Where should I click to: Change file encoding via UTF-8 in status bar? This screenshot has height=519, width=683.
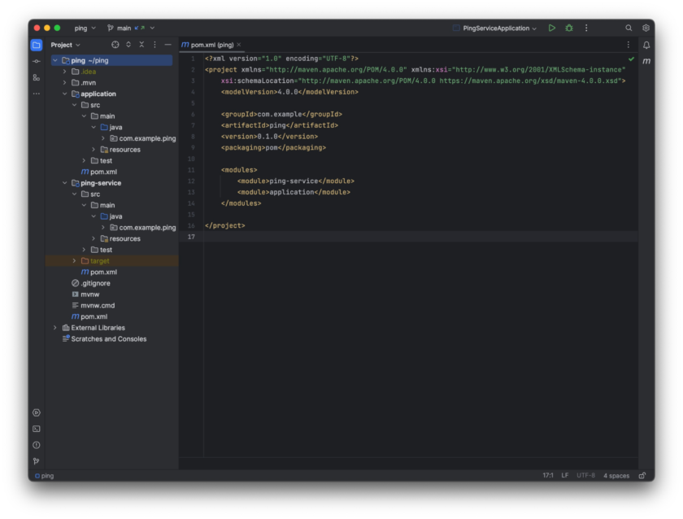[x=585, y=475]
